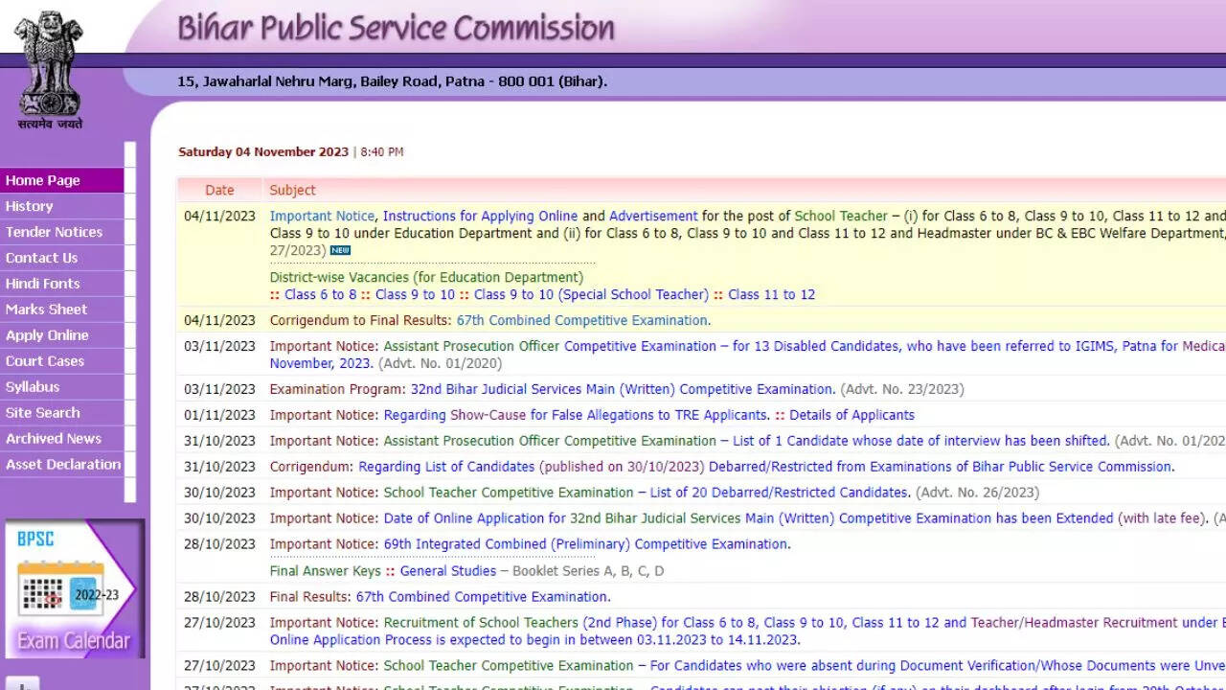
Task: Open Asset Declaration page
Action: pos(63,465)
